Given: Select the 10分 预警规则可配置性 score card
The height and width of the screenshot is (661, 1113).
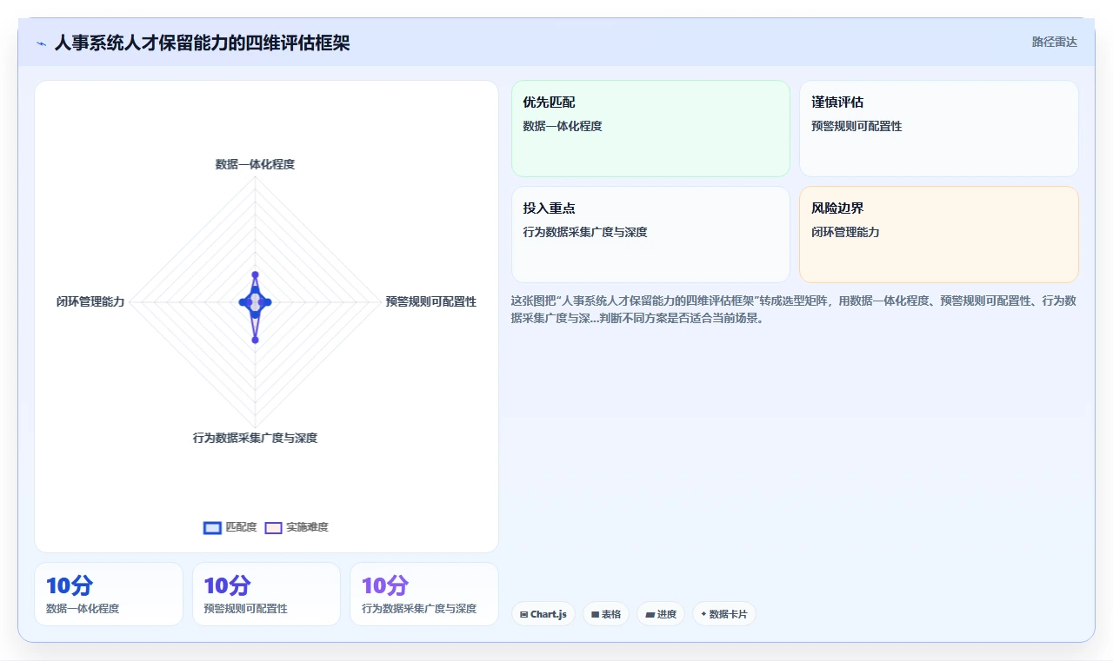Looking at the screenshot, I should [x=266, y=594].
